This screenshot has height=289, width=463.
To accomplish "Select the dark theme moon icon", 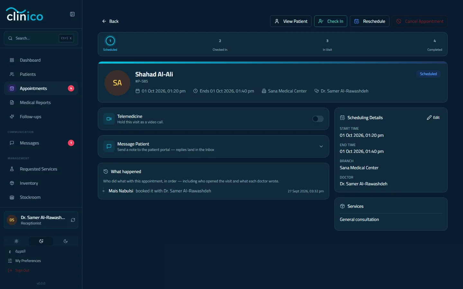I will tap(66, 241).
